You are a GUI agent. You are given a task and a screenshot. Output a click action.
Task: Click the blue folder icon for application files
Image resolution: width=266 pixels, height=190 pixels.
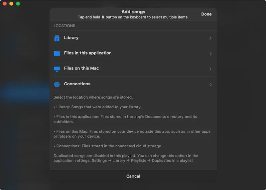point(57,53)
